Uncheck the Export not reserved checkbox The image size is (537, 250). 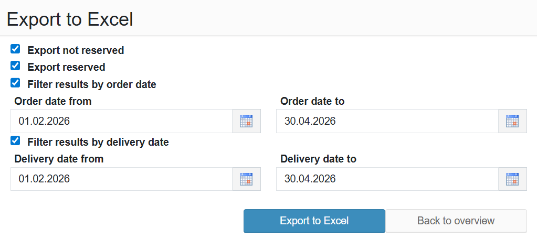[15, 49]
